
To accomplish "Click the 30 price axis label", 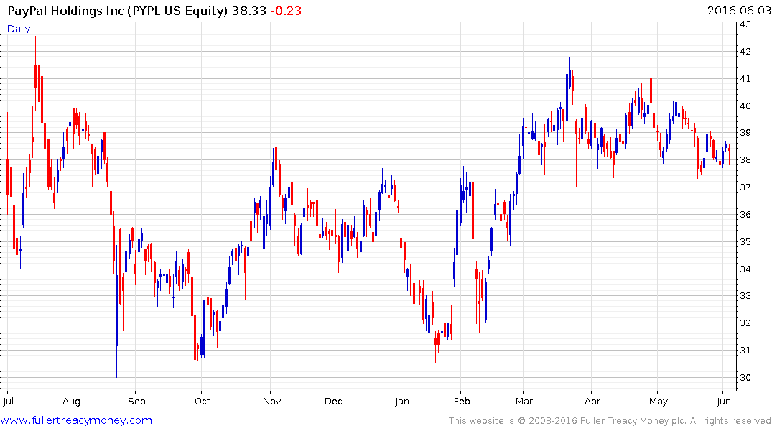I will click(745, 377).
